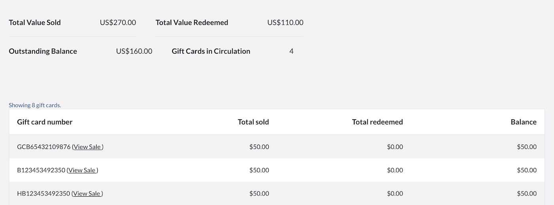This screenshot has height=205, width=554.
Task: Click the US$110.00 redeemed value
Action: pos(285,23)
